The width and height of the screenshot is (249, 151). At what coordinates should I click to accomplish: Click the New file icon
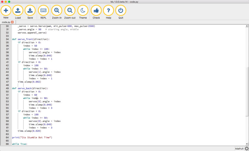tap(6, 11)
